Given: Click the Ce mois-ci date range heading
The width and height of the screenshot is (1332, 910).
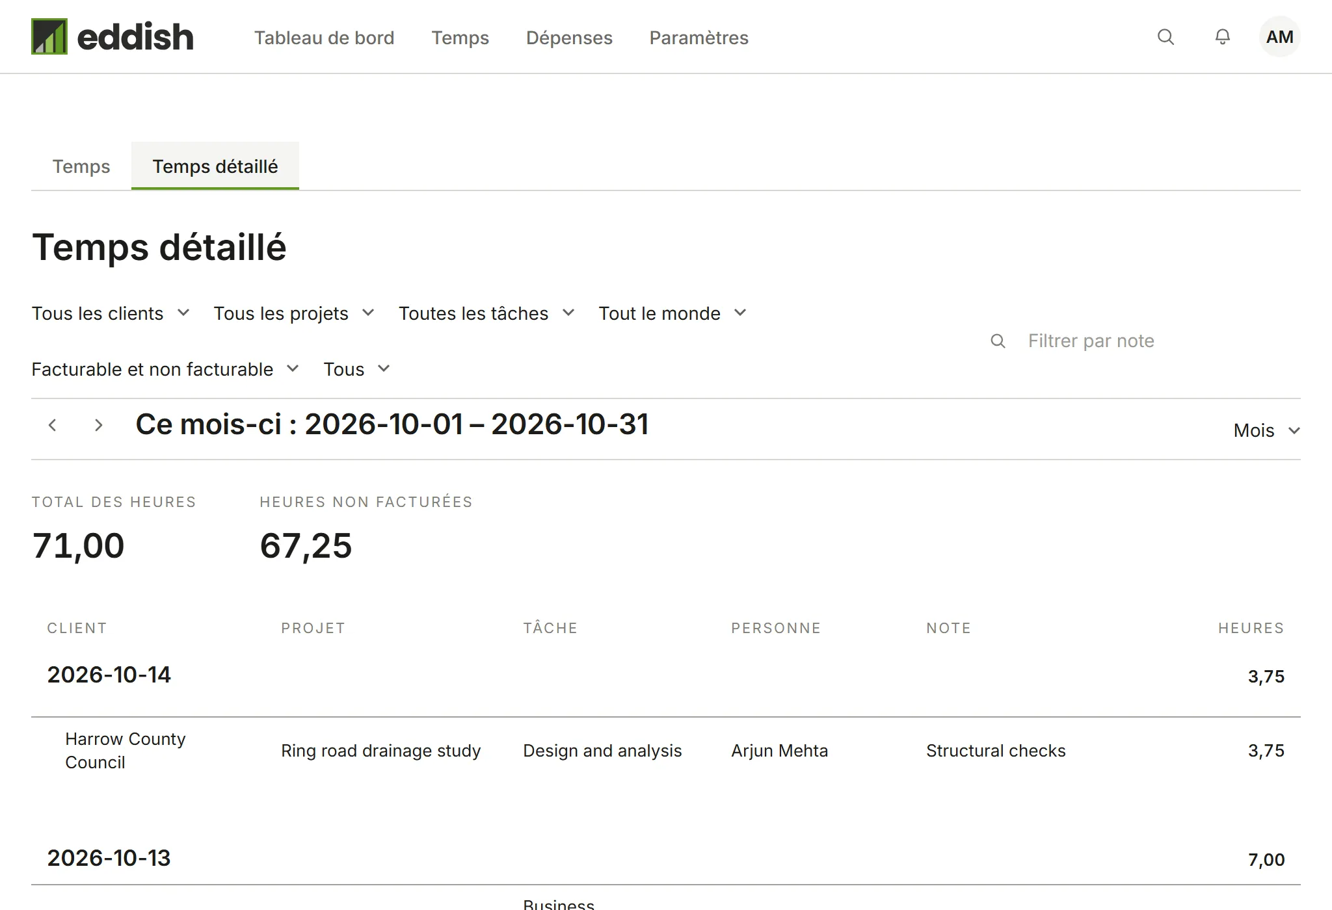Looking at the screenshot, I should [x=392, y=424].
